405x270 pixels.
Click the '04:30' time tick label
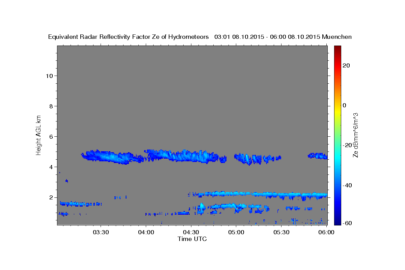coord(191,233)
